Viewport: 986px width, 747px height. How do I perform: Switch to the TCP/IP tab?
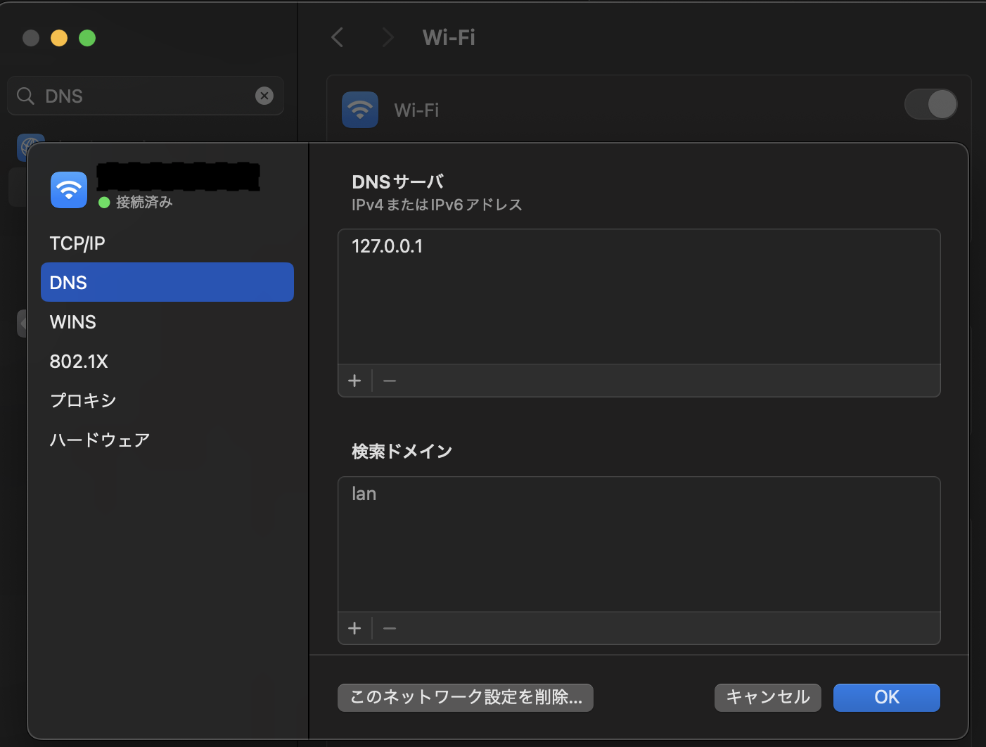pos(77,243)
